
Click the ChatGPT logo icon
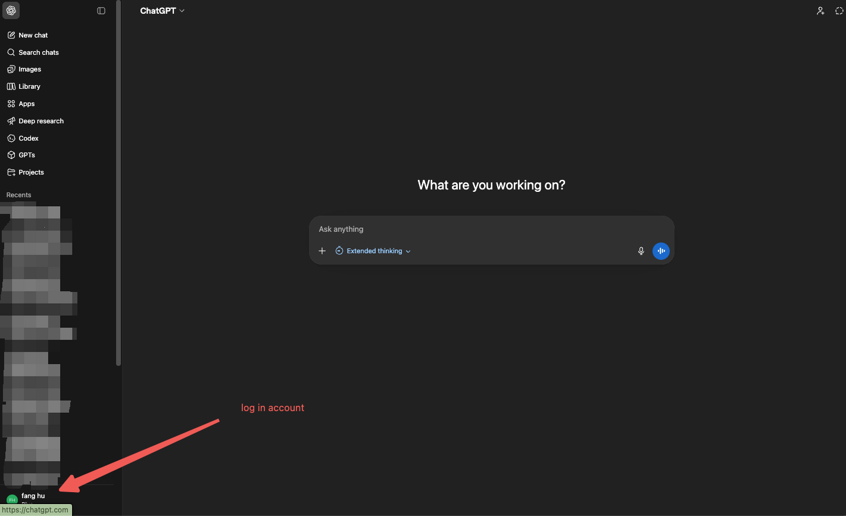tap(11, 11)
